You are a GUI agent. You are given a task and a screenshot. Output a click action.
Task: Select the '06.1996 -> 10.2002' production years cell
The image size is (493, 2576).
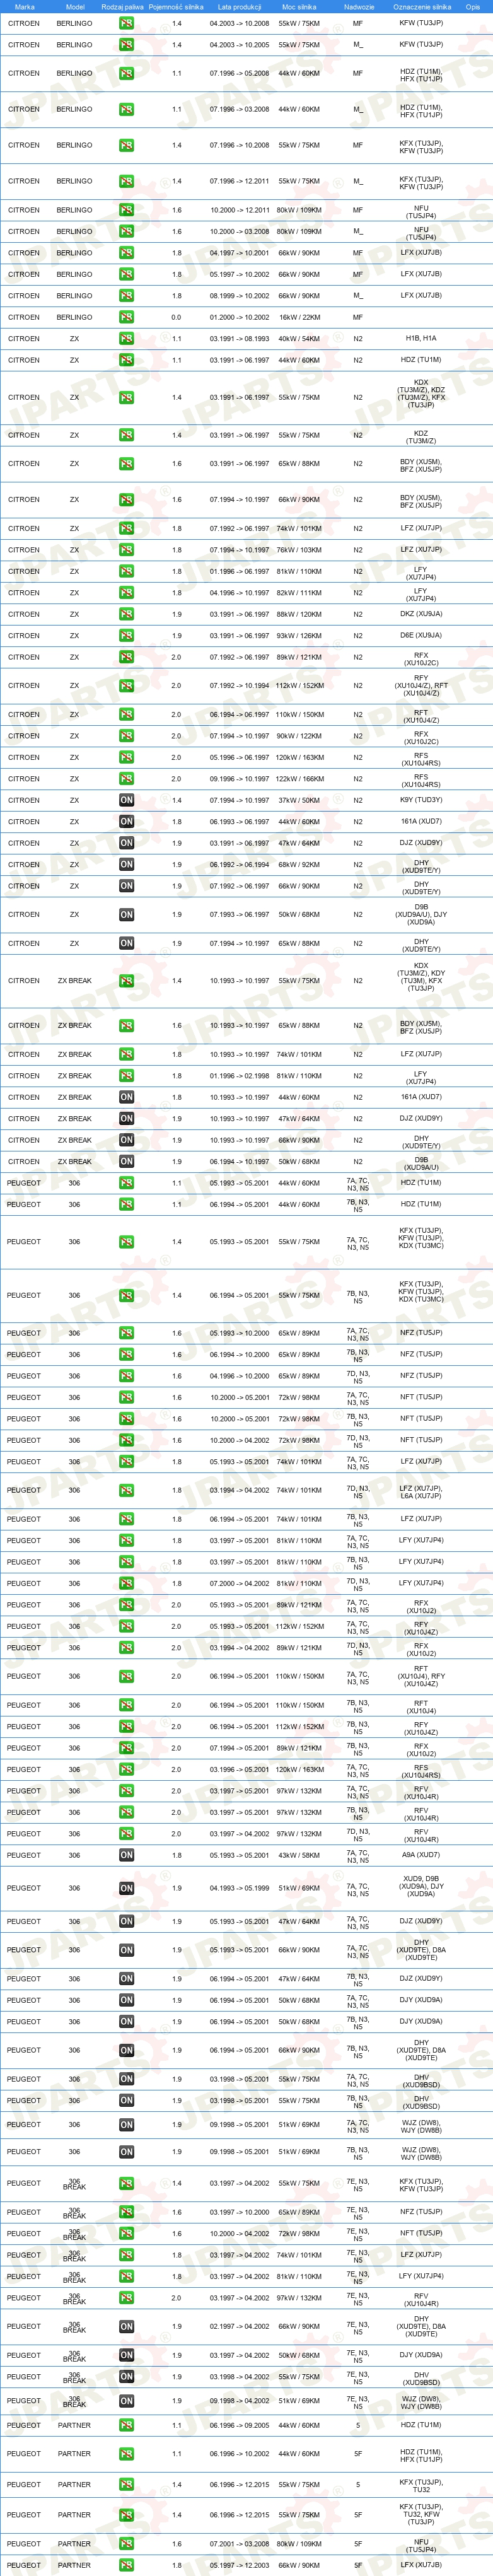[x=239, y=2454]
